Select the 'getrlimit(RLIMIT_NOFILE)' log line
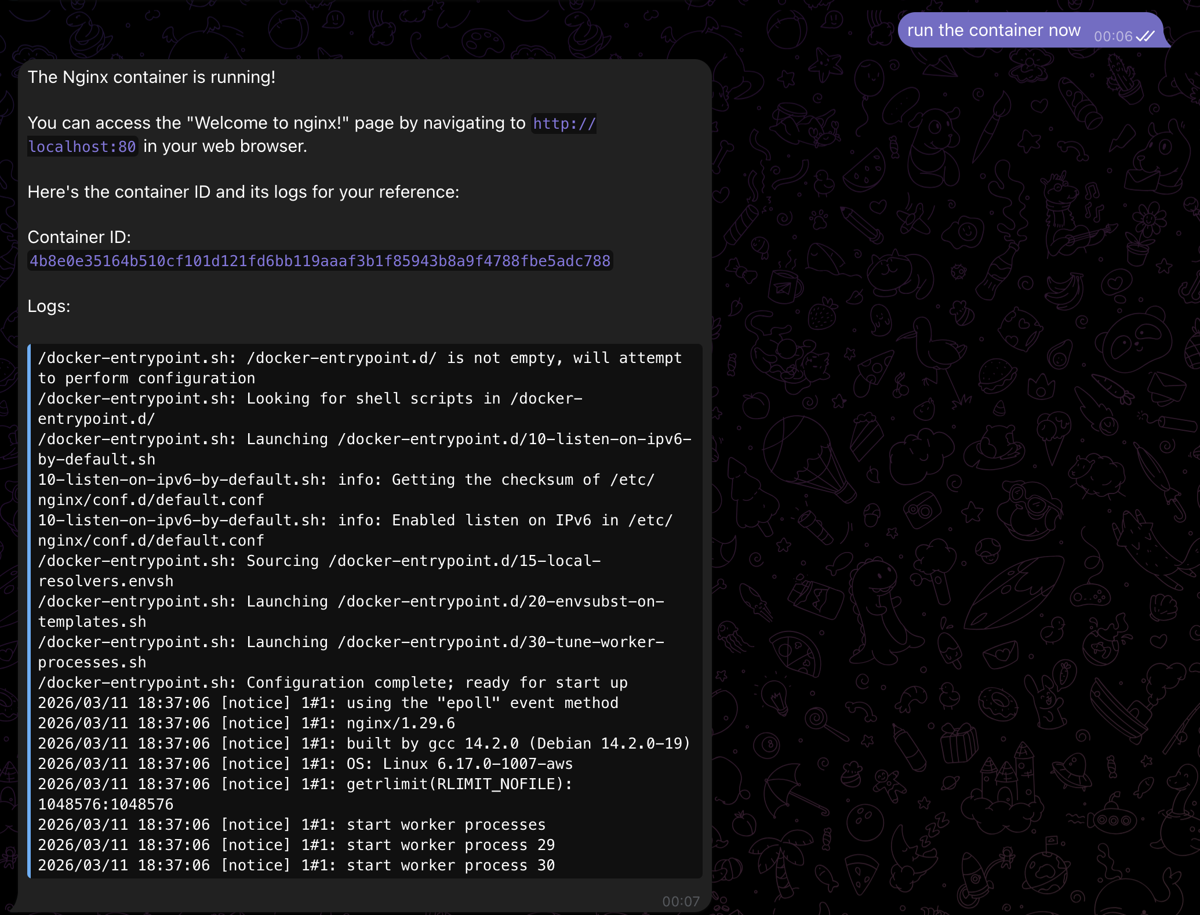Image resolution: width=1200 pixels, height=915 pixels. (x=305, y=784)
